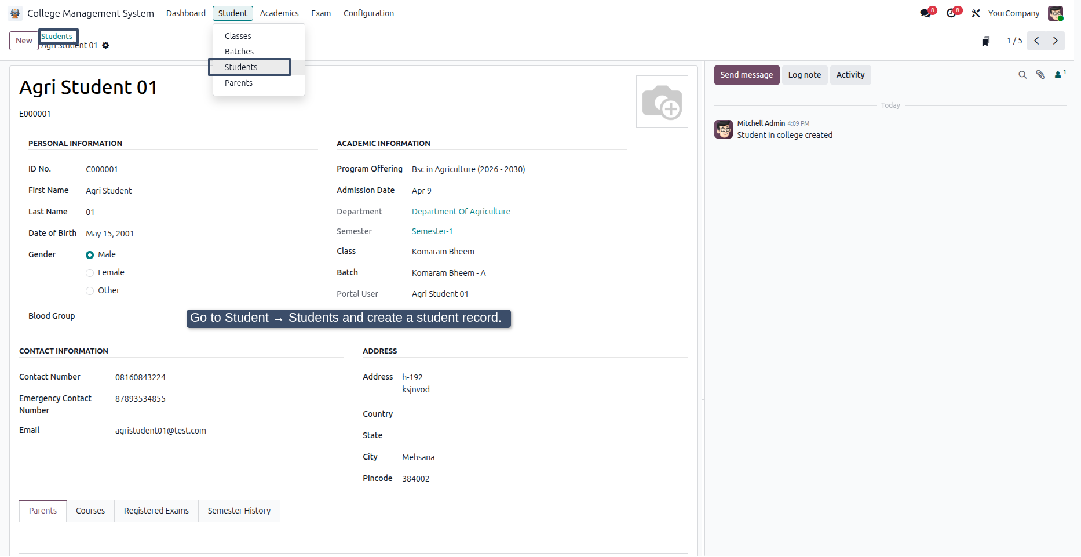1081x557 pixels.
Task: Open the followers icon in chatter
Action: [1060, 74]
